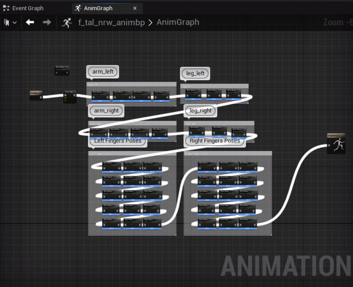Open the graph bookmarks dropdown
Screen dimensions: 353x287
[x=10, y=23]
